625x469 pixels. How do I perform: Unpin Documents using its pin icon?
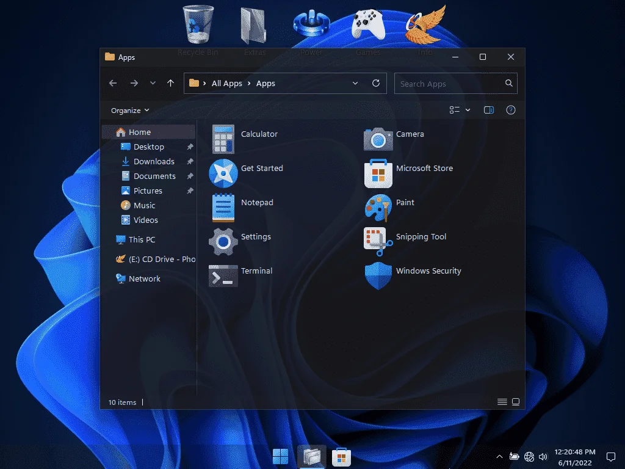pos(190,176)
